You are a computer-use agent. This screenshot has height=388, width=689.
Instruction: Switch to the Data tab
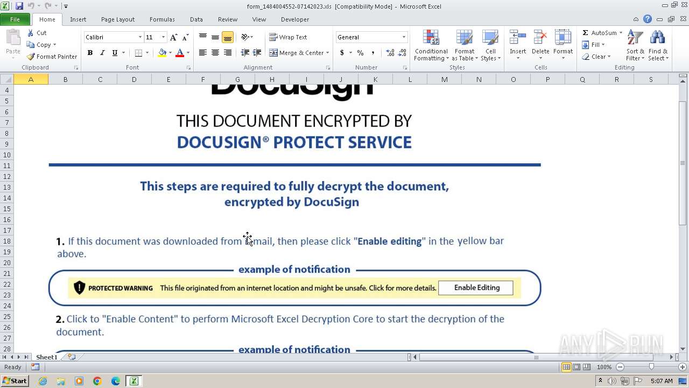(x=196, y=19)
